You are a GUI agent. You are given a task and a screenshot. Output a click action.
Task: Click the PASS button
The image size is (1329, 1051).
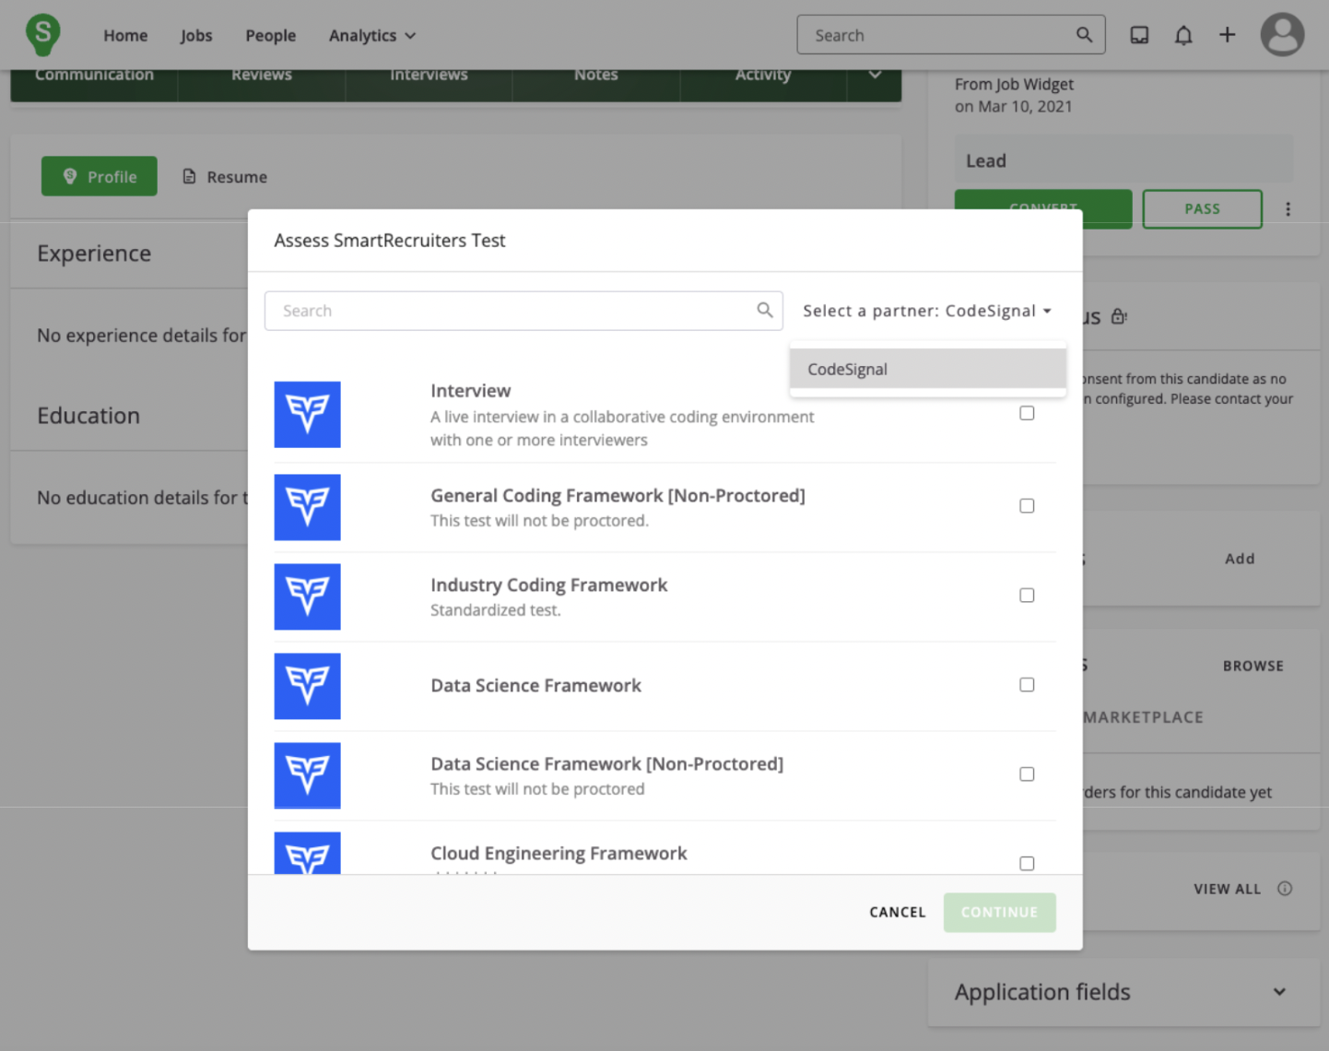[1202, 209]
